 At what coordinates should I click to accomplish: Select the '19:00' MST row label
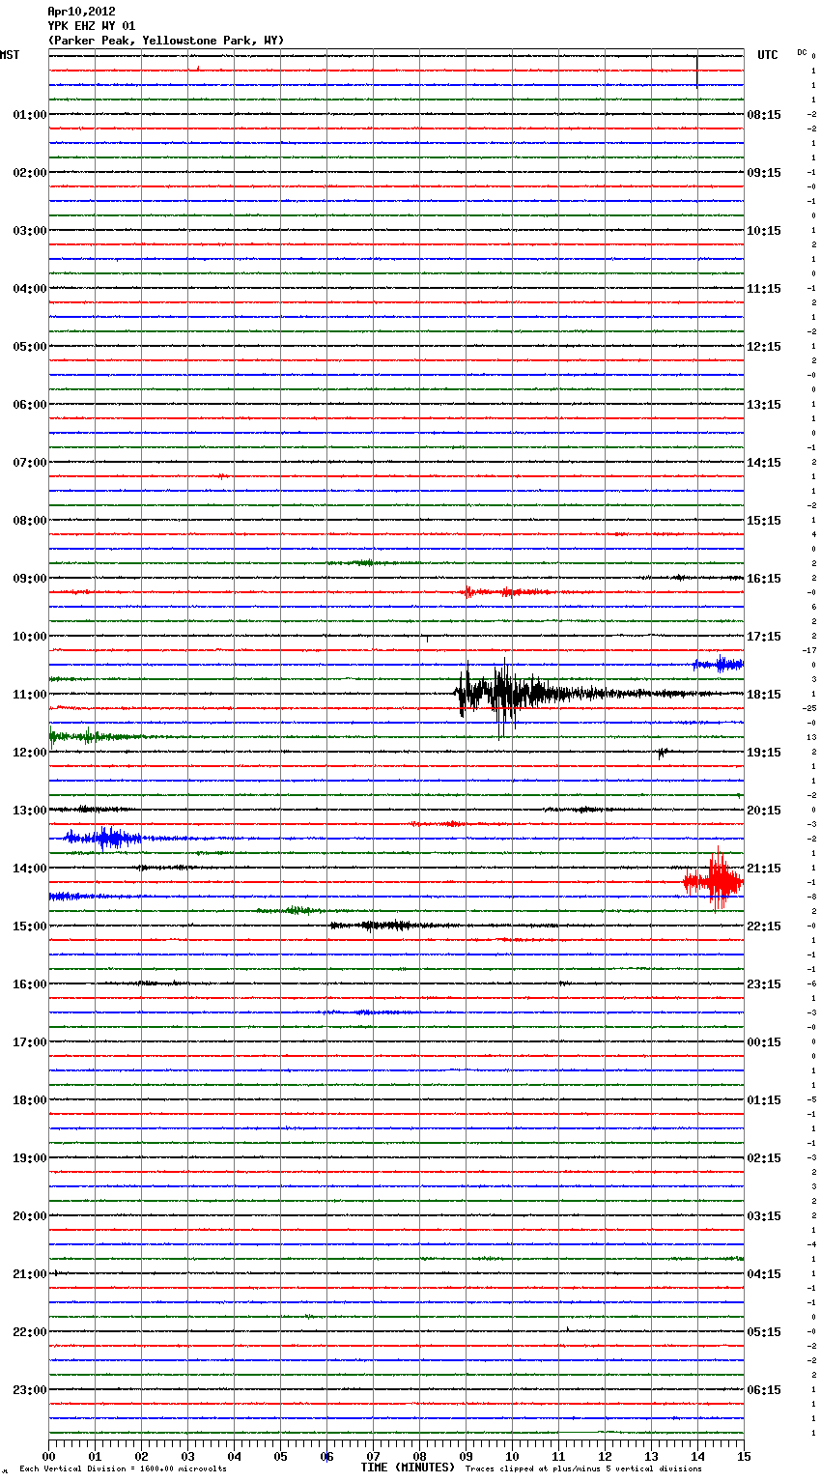[x=29, y=1158]
